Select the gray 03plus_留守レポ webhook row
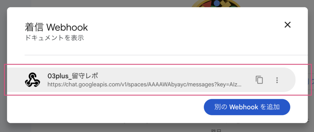The height and width of the screenshot is (132, 314). tap(151, 80)
